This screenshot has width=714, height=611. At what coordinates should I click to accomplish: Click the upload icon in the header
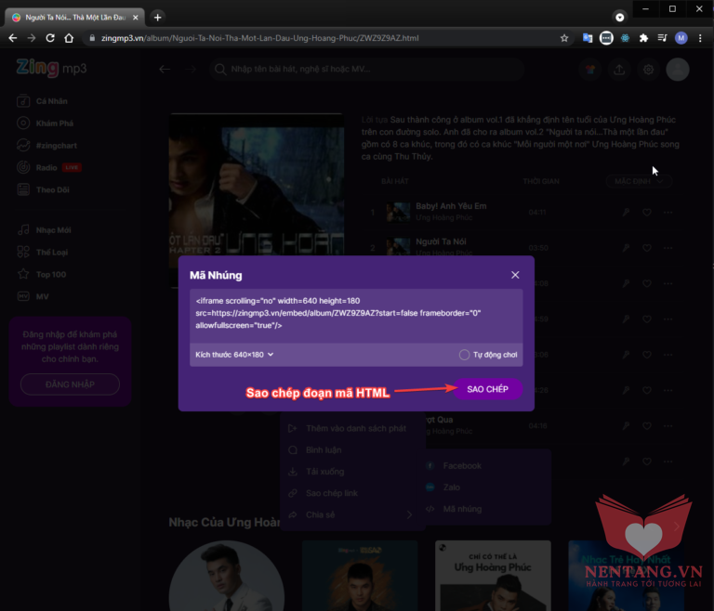618,70
